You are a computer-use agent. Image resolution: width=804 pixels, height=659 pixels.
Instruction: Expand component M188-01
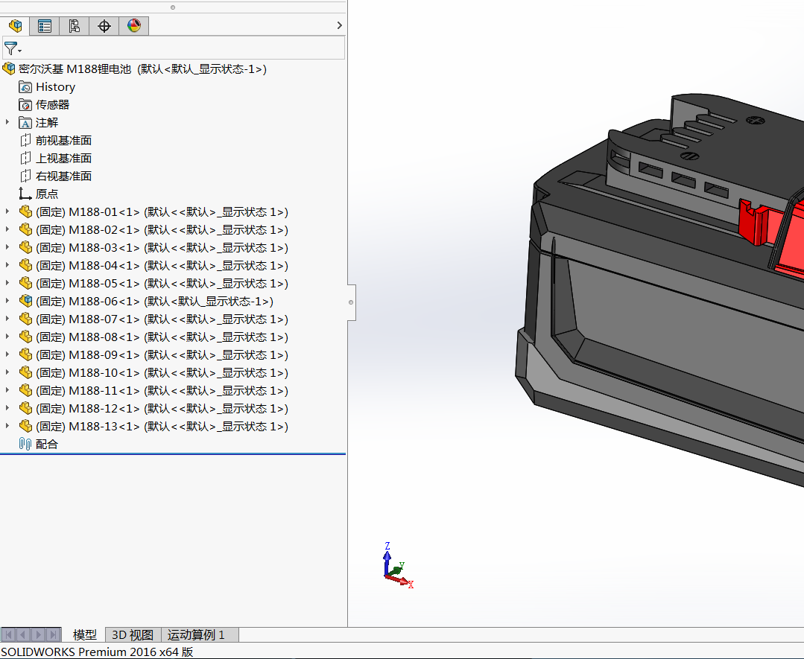click(7, 211)
